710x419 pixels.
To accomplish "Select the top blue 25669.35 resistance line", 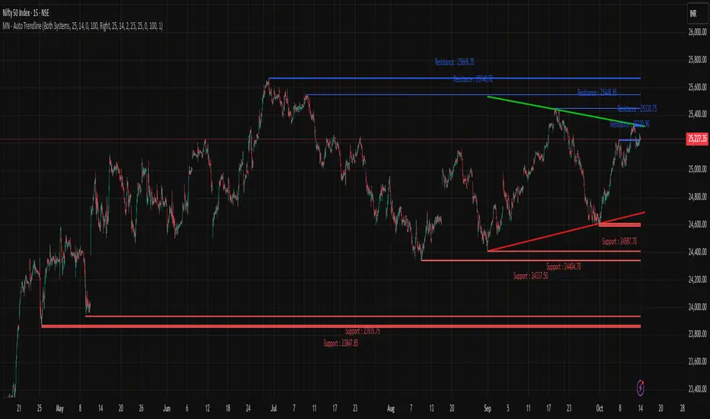I will click(454, 78).
